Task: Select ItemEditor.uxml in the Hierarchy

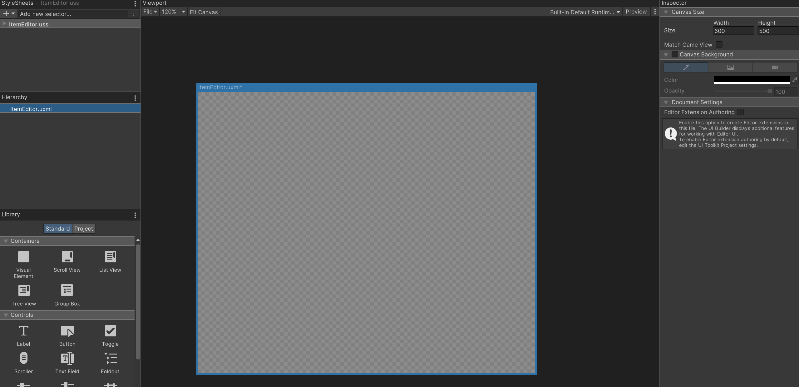Action: [x=70, y=109]
